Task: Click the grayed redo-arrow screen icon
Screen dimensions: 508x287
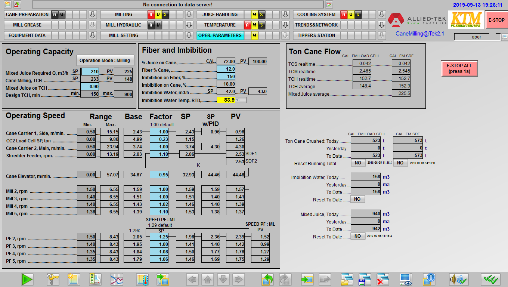Action: click(285, 279)
